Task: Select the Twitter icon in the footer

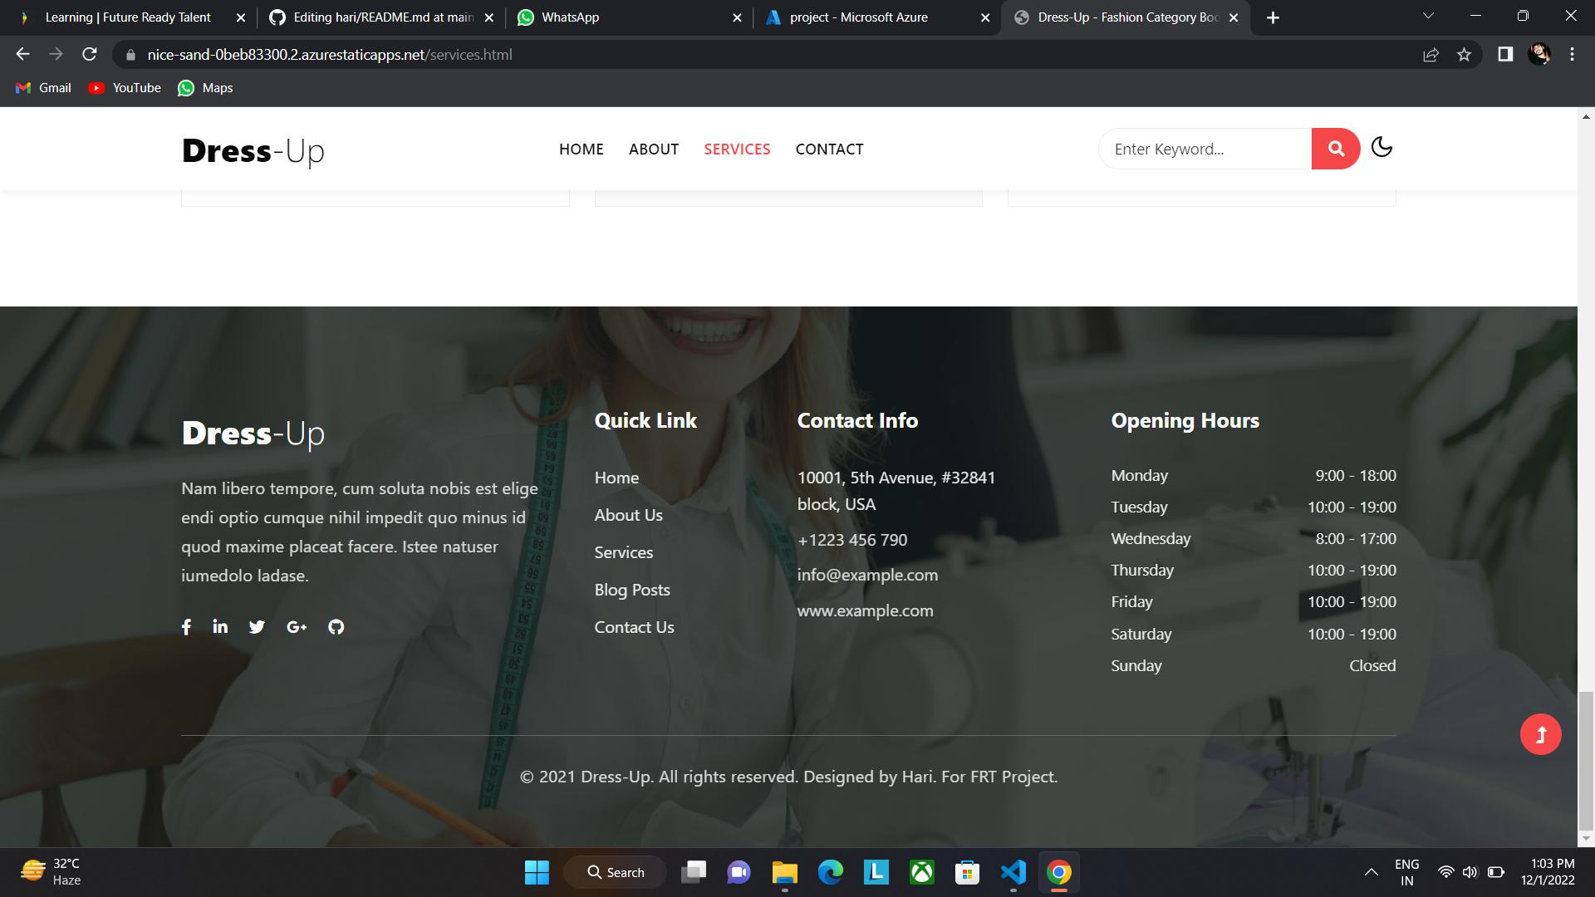Action: point(256,627)
